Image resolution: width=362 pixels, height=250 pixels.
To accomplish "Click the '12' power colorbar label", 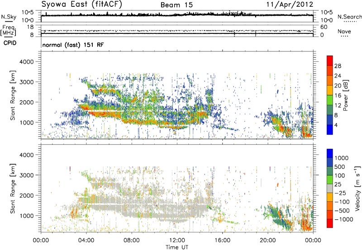I will point(338,106).
